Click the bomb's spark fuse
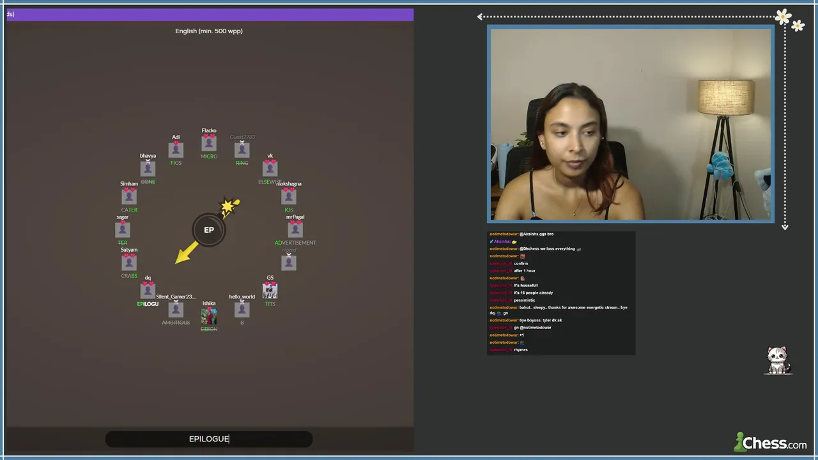 [229, 206]
